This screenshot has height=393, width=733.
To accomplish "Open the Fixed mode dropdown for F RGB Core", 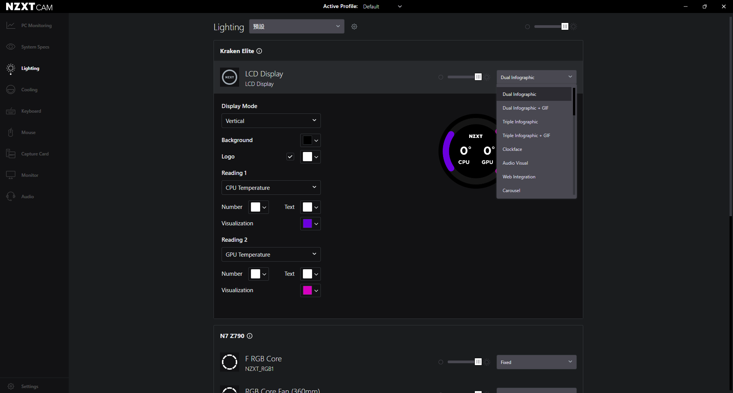I will coord(536,362).
